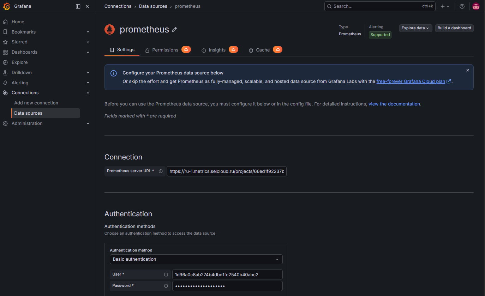Click the Administration gear icon

pyautogui.click(x=5, y=123)
